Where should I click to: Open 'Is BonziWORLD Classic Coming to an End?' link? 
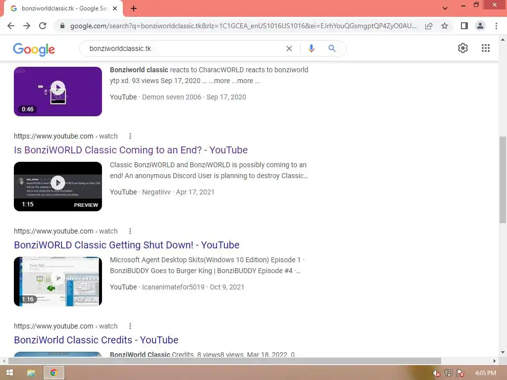point(131,150)
